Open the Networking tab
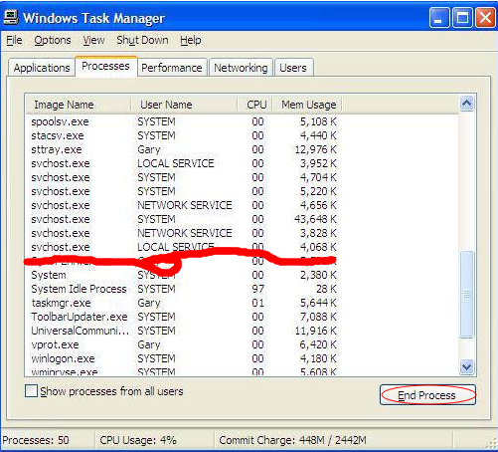Image resolution: width=498 pixels, height=452 pixels. pos(241,68)
